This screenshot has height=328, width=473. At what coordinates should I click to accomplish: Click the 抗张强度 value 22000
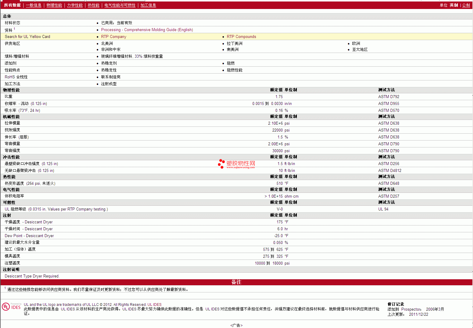tap(277, 130)
